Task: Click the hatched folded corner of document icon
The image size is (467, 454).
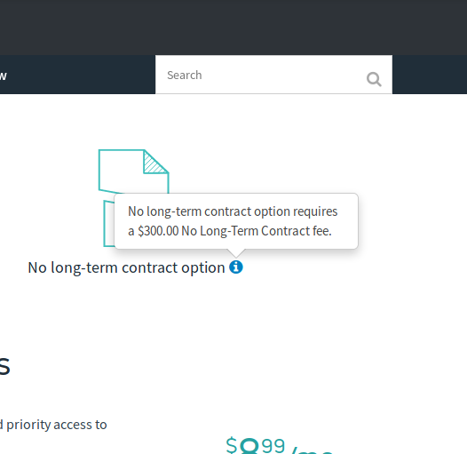Action: coord(154,163)
